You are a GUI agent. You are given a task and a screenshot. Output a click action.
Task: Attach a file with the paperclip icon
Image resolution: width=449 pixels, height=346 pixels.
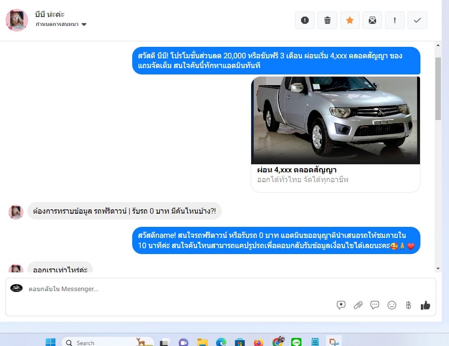(358, 305)
